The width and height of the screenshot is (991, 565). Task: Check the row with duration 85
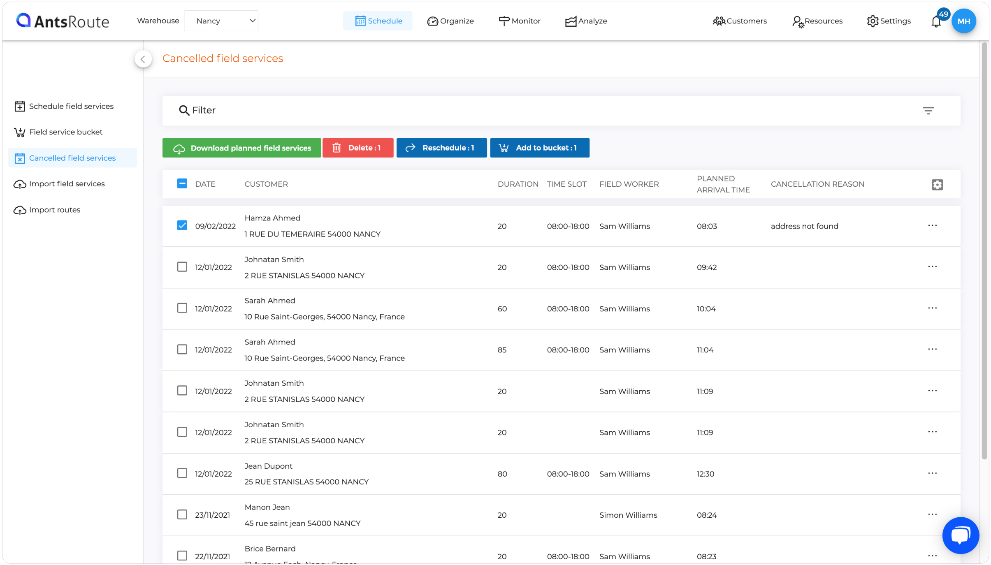click(182, 350)
